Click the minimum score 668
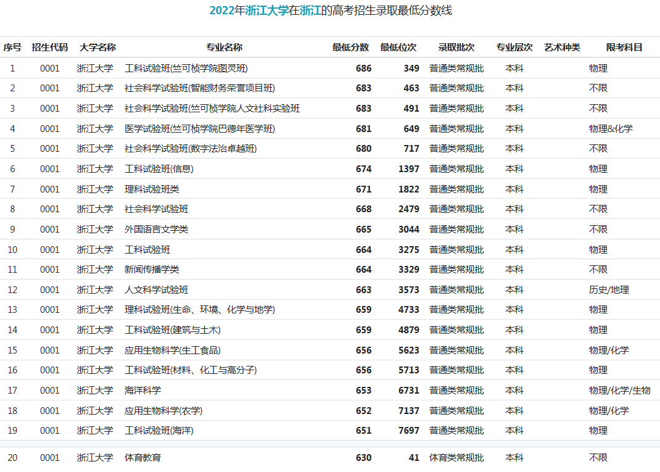 coord(364,209)
